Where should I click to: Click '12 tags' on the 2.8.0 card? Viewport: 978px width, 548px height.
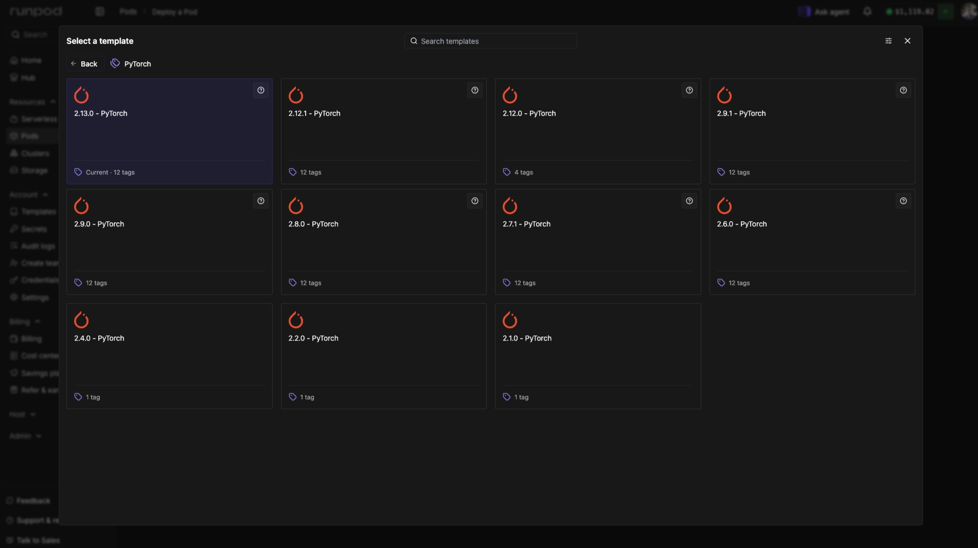(311, 283)
